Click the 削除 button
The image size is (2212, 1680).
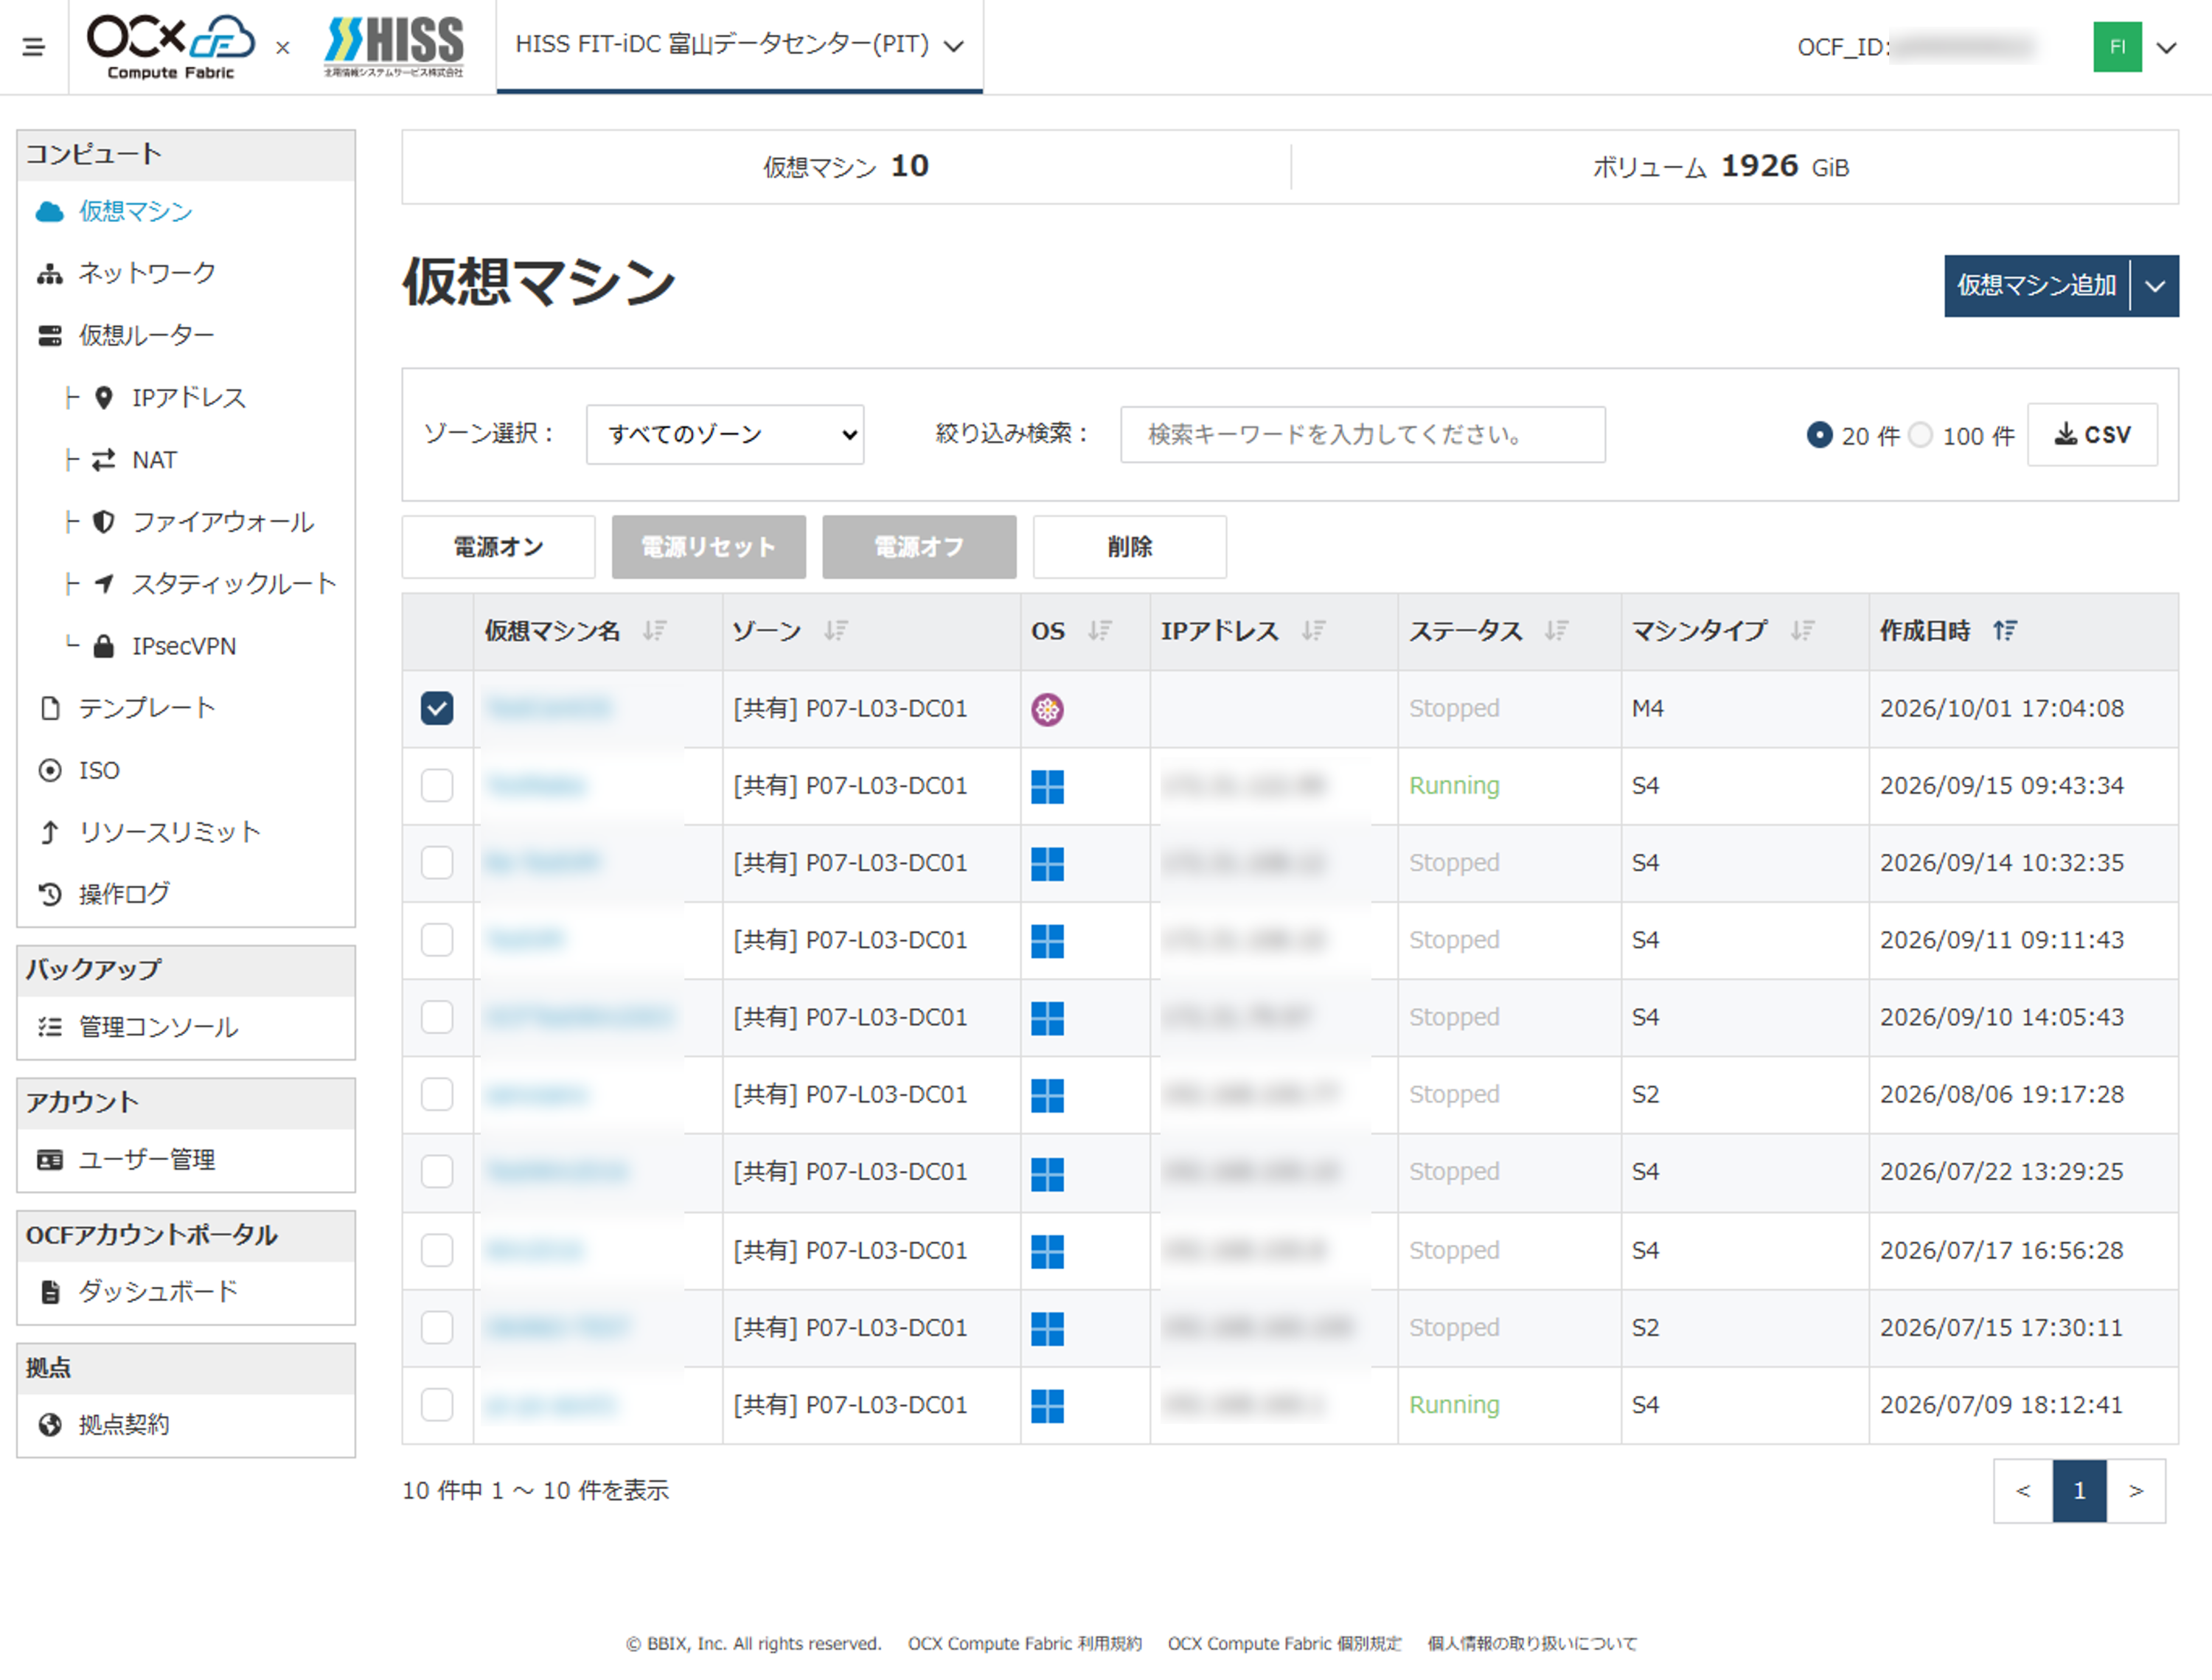(x=1130, y=547)
